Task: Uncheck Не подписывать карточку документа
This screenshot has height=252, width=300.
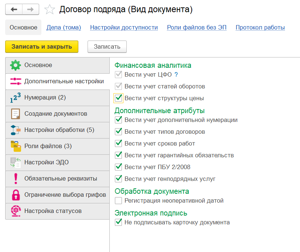Action: tap(119, 223)
